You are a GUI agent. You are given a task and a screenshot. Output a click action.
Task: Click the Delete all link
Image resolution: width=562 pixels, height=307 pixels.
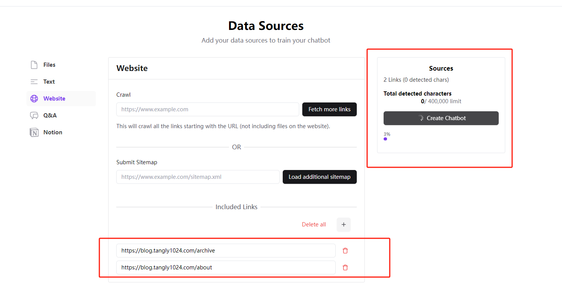314,224
